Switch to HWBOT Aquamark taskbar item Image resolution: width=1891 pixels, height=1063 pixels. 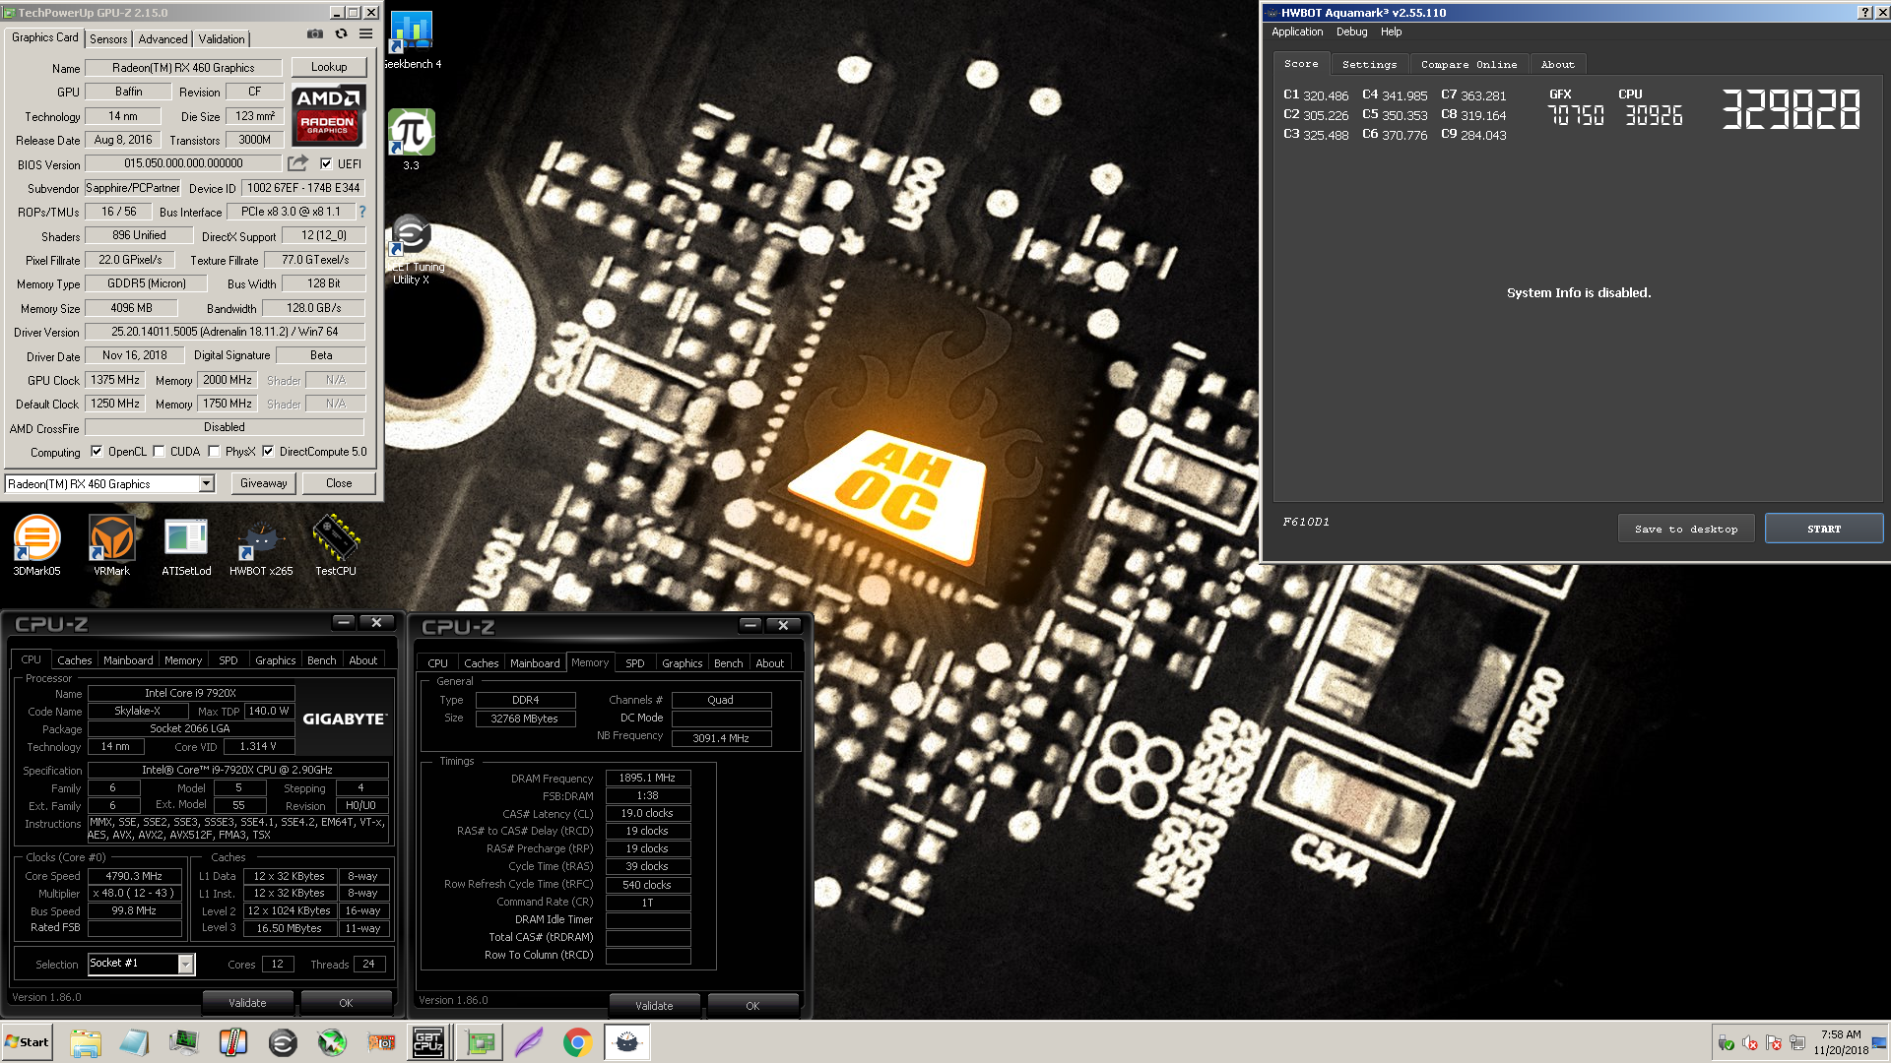point(627,1042)
